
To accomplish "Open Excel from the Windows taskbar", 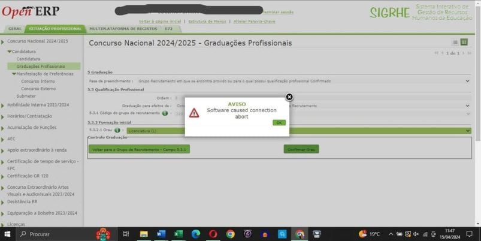I will pyautogui.click(x=178, y=234).
